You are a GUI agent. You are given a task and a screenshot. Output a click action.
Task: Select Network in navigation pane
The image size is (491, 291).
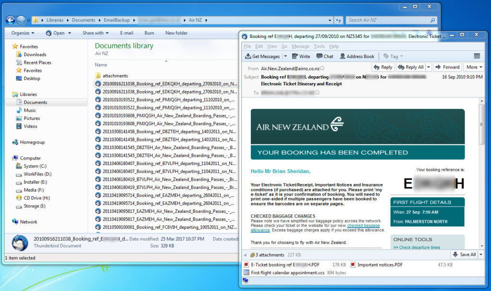point(28,222)
